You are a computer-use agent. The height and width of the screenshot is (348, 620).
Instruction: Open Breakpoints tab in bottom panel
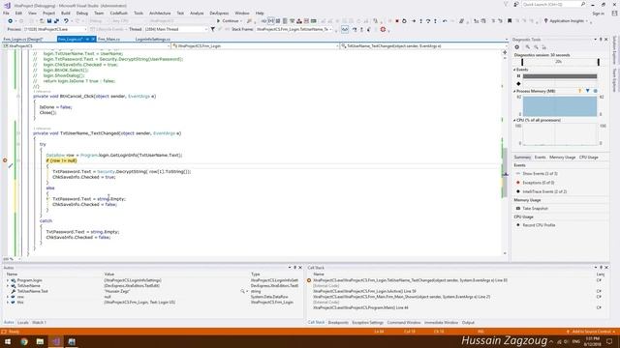(338, 322)
